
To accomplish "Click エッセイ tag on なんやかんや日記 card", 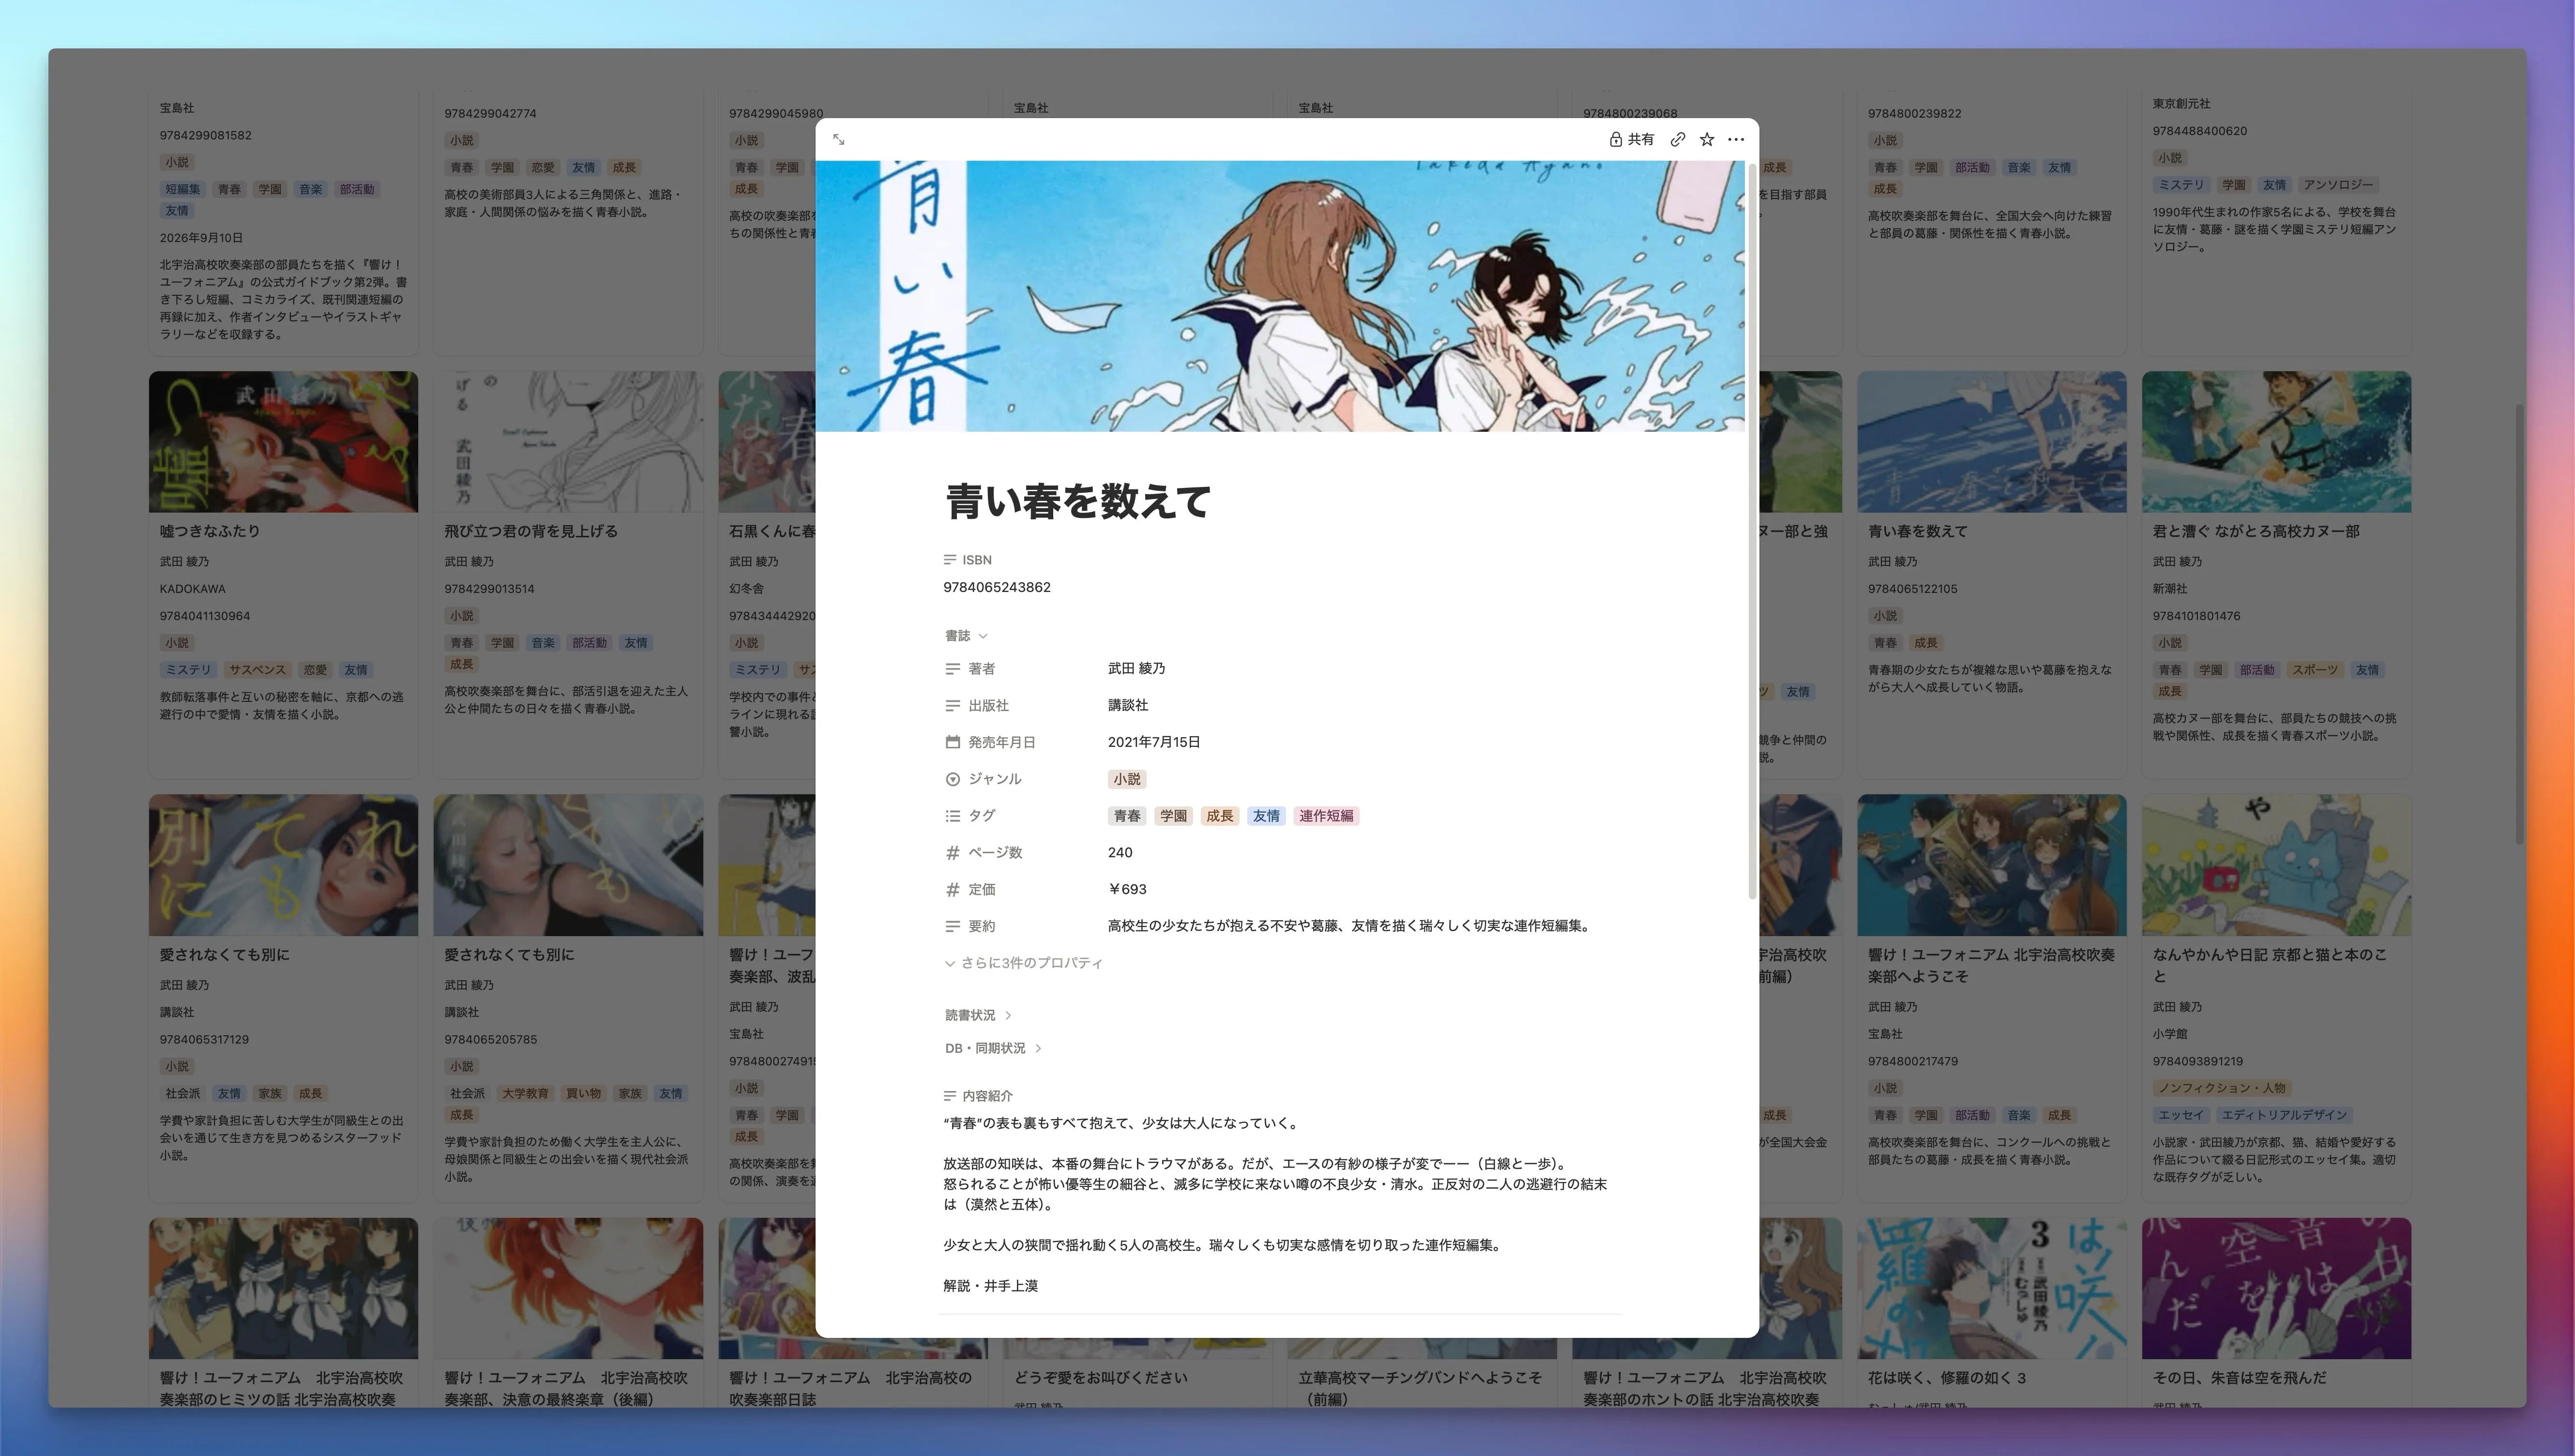I will 2180,1115.
